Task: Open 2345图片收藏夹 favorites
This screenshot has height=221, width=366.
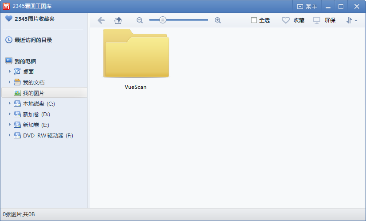Action: point(35,19)
